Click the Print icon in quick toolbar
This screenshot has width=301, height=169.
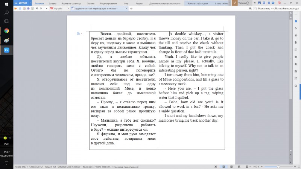(x=28, y=8)
